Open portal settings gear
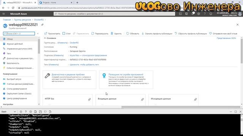The width and height of the screenshot is (243, 136). pyautogui.click(x=199, y=14)
